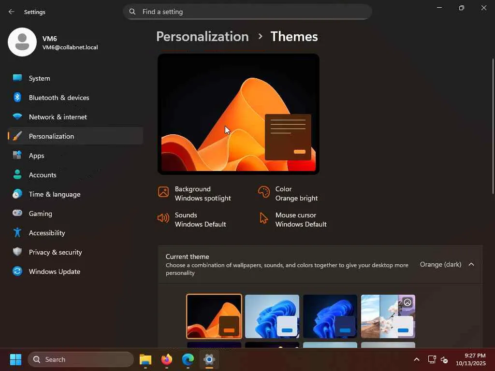Screen dimensions: 495x371
Task: Click the VM6@collabnet.local email text
Action: click(x=70, y=47)
